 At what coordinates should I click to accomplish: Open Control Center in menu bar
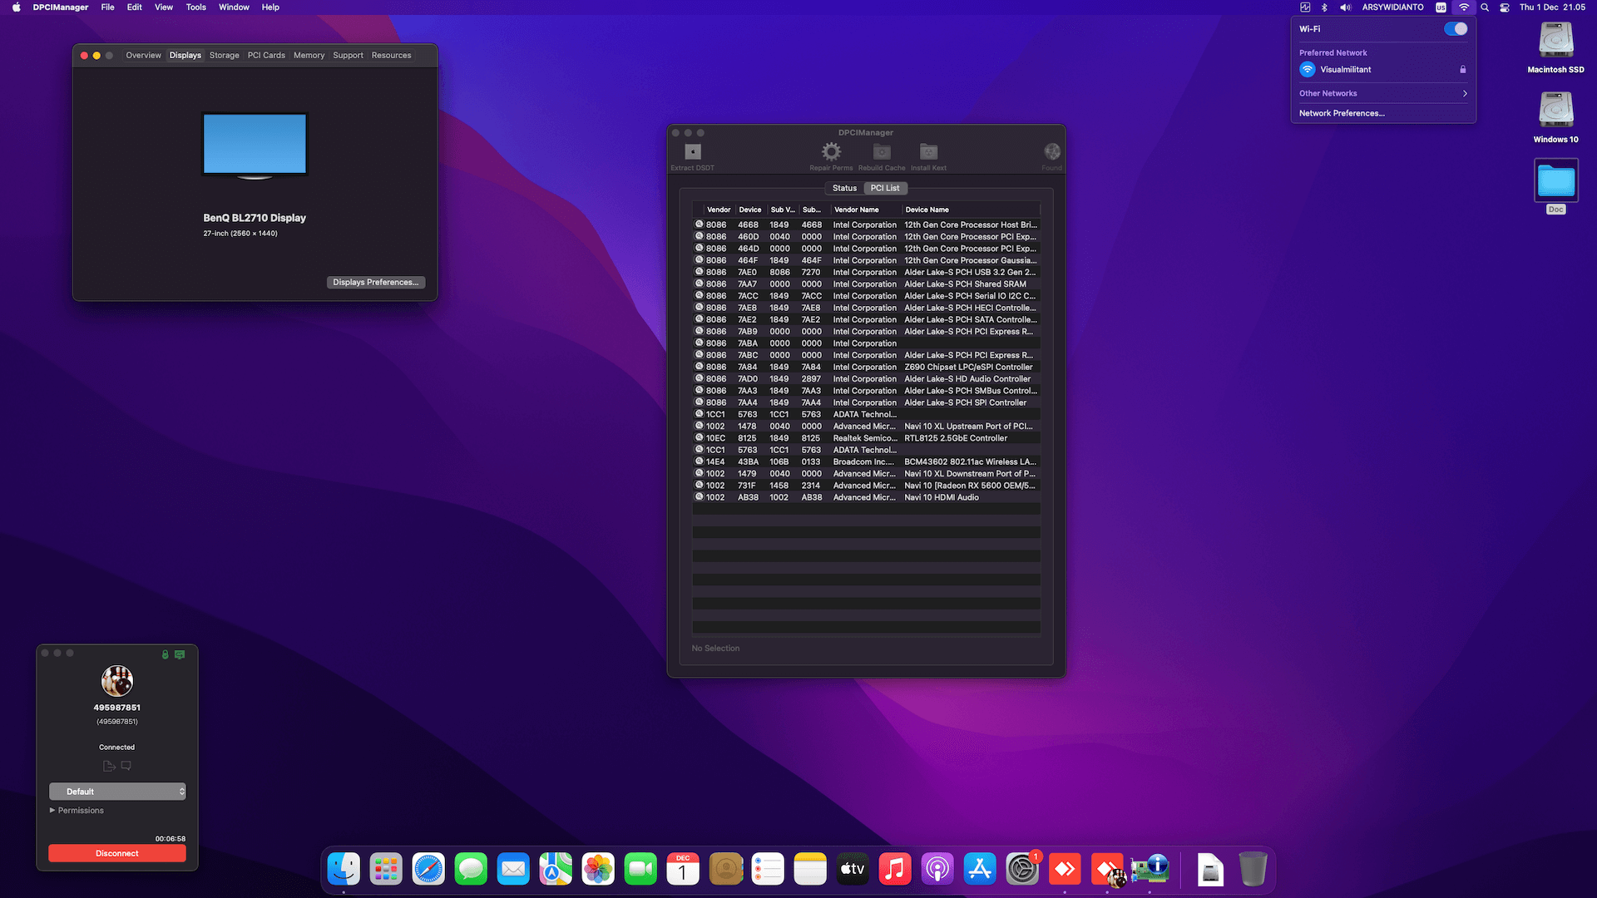click(x=1505, y=7)
